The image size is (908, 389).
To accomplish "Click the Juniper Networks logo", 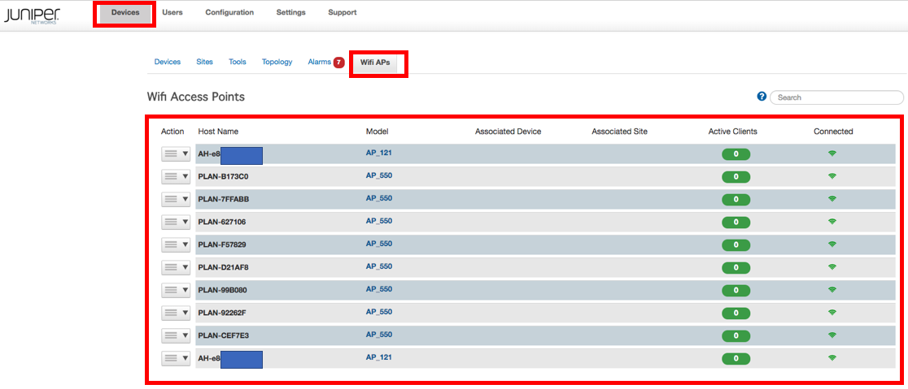I will (32, 15).
